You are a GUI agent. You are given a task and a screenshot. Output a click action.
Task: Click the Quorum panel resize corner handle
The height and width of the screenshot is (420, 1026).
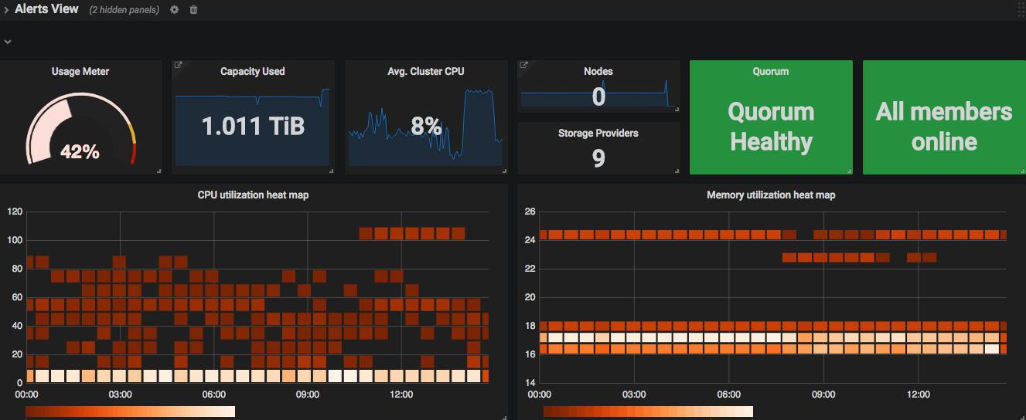pos(848,171)
